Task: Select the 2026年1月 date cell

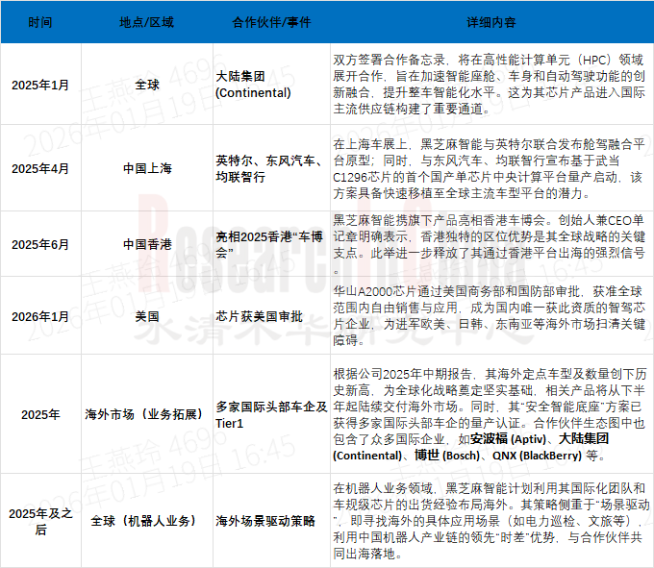Action: tap(40, 314)
